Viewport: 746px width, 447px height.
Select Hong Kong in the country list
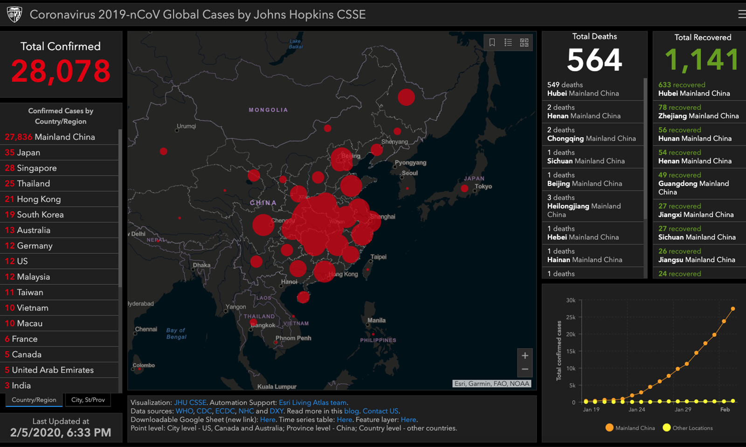click(x=59, y=199)
